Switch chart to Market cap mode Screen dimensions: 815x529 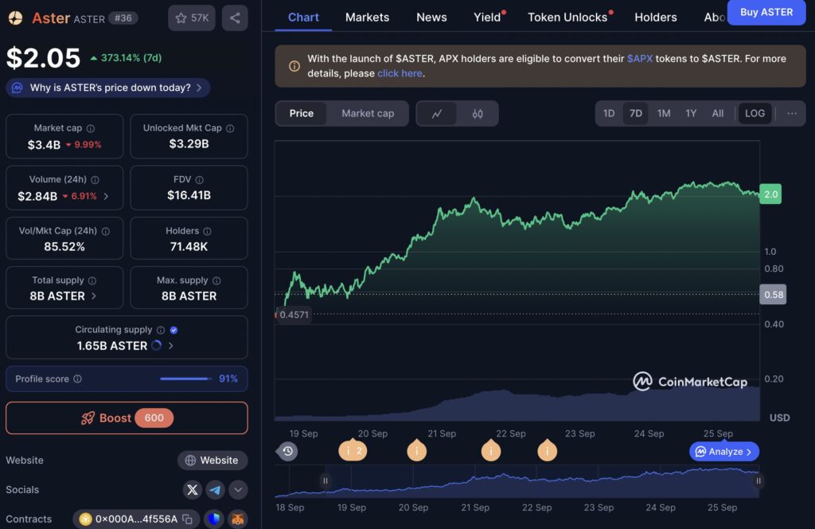[368, 113]
